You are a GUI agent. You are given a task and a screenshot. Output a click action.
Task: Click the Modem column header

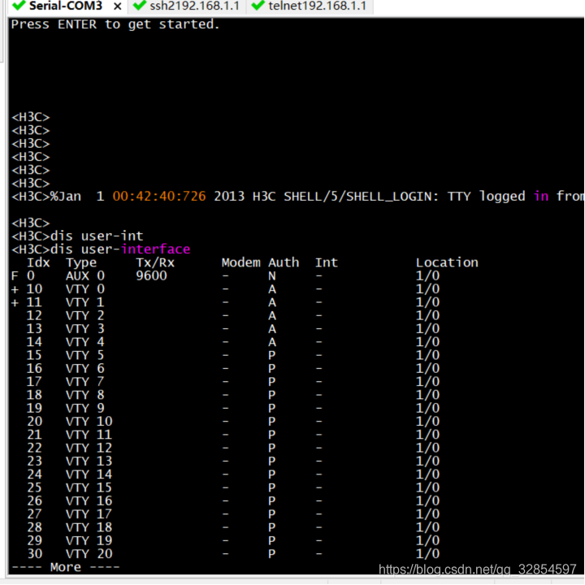(241, 262)
